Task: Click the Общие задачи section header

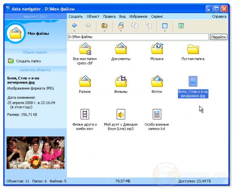Action: pyautogui.click(x=35, y=52)
